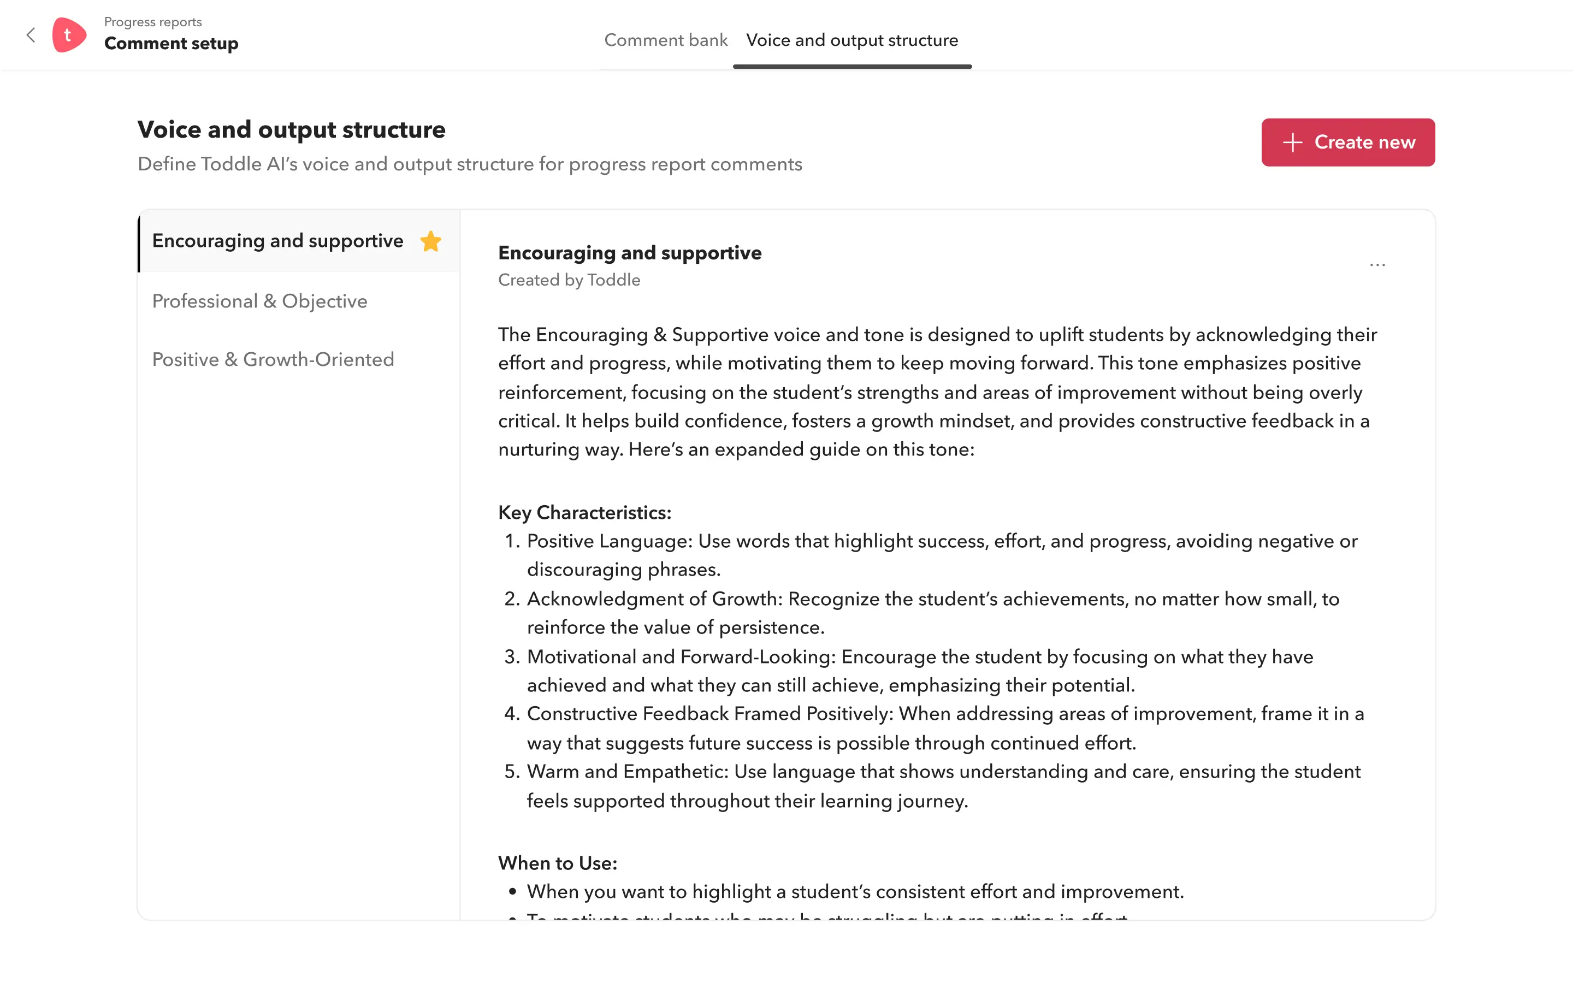Image resolution: width=1573 pixels, height=983 pixels.
Task: Click the yellow star next to Encouraging and supportive
Action: pos(430,241)
